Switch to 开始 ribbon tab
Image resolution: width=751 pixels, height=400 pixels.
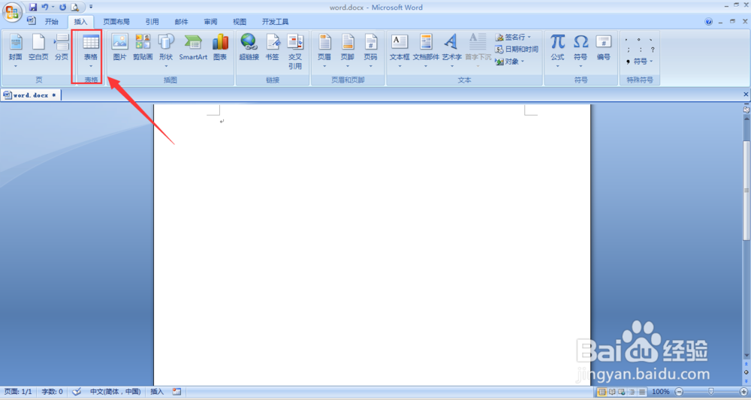[x=51, y=22]
